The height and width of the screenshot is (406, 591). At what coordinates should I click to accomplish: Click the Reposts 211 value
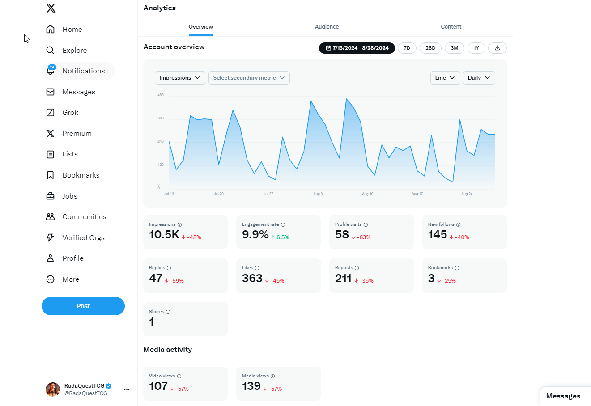point(344,278)
